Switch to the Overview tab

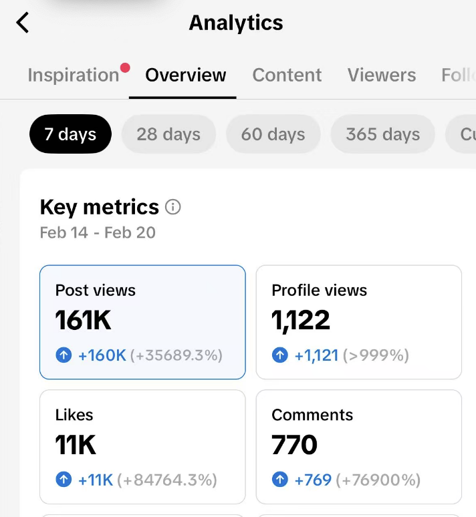point(185,75)
